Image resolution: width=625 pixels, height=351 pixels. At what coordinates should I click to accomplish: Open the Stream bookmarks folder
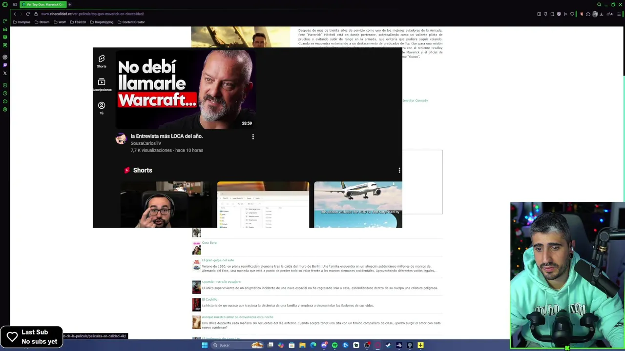(42, 22)
